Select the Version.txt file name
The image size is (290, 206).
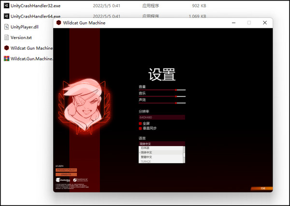pos(21,38)
